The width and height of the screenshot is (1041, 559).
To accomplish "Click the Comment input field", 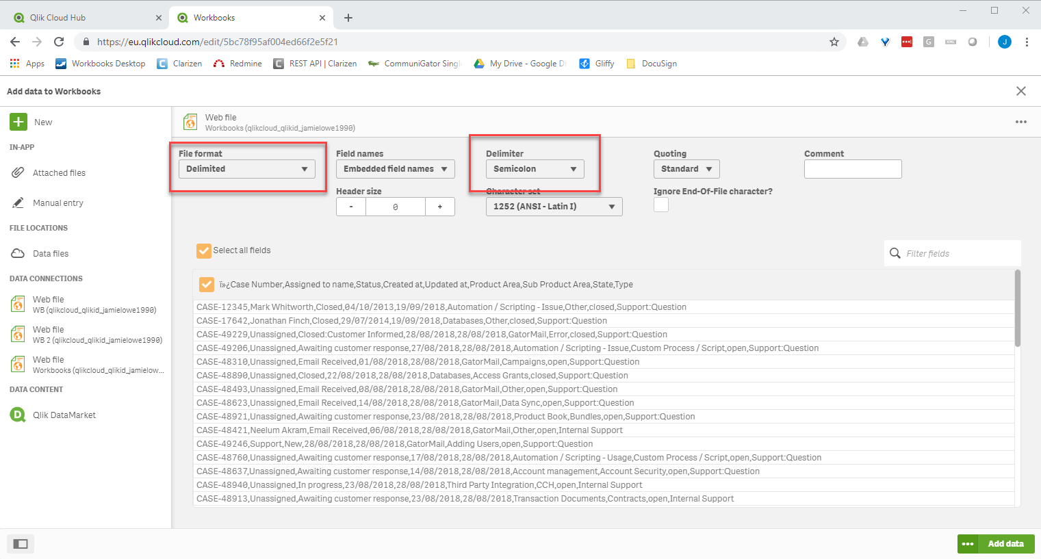I will point(853,169).
